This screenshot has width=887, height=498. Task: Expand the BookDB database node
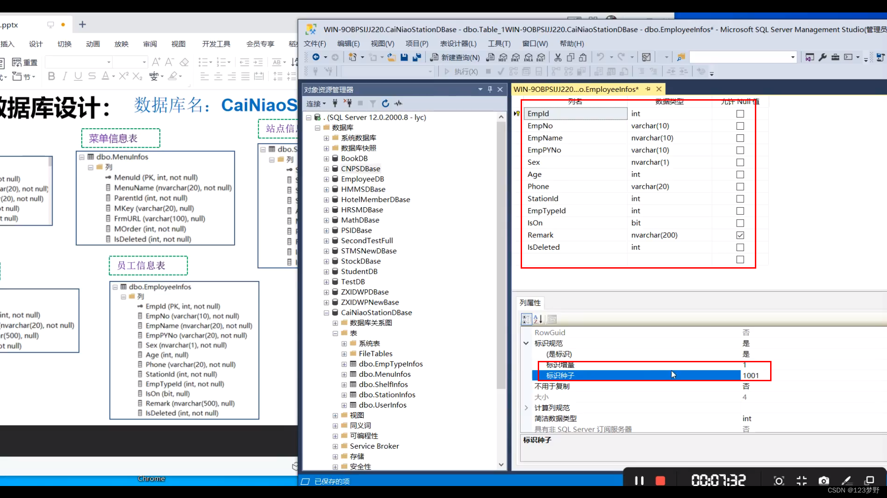pyautogui.click(x=326, y=159)
